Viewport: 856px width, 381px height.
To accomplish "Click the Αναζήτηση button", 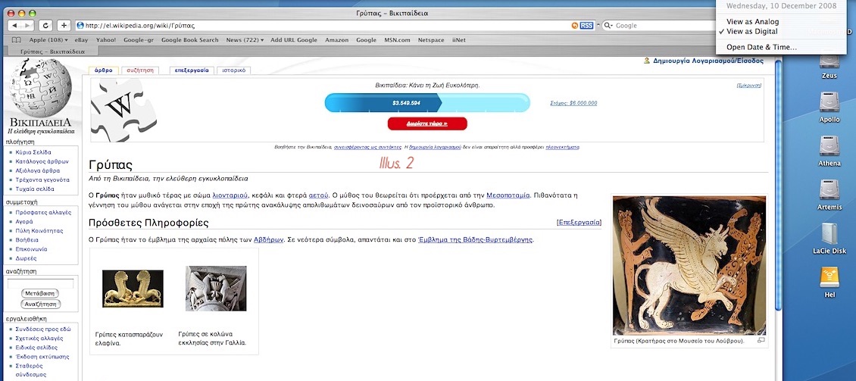I will tap(40, 304).
